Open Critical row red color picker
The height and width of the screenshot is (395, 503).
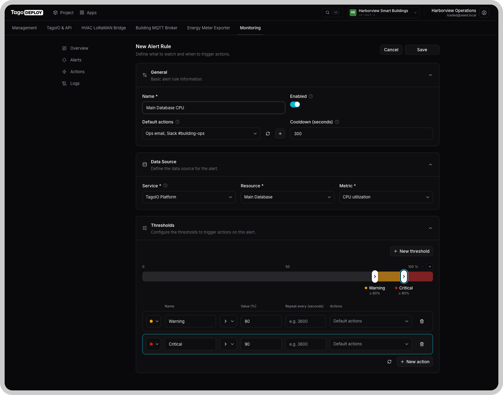(x=154, y=344)
